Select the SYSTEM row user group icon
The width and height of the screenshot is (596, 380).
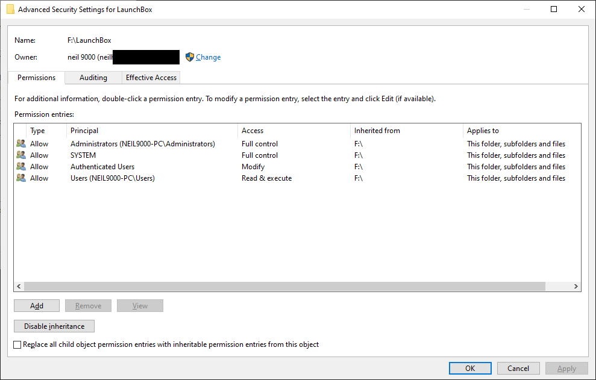tap(21, 155)
